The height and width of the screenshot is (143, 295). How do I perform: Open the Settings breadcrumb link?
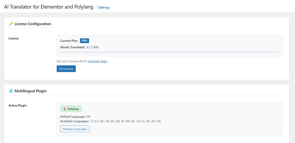104,7
